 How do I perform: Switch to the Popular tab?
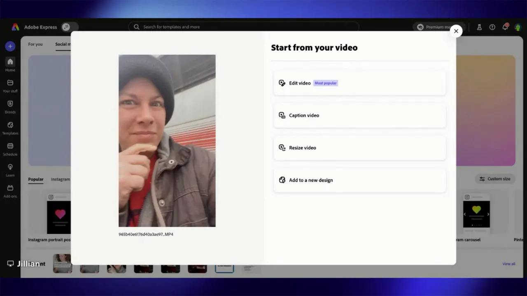click(35, 179)
